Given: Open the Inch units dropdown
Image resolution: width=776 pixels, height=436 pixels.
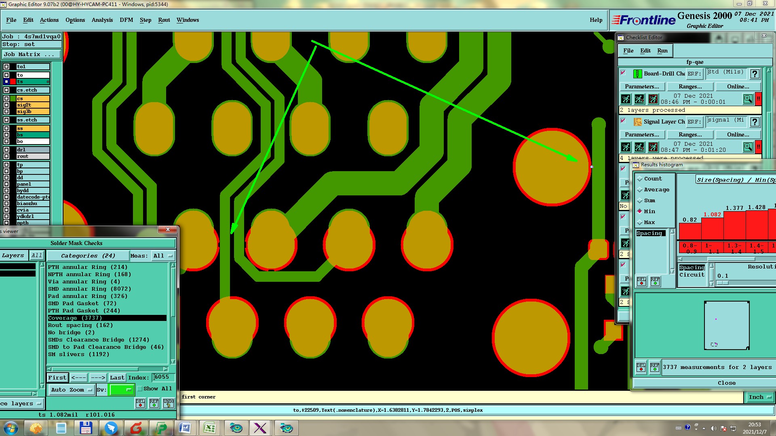Looking at the screenshot, I should click(x=759, y=397).
